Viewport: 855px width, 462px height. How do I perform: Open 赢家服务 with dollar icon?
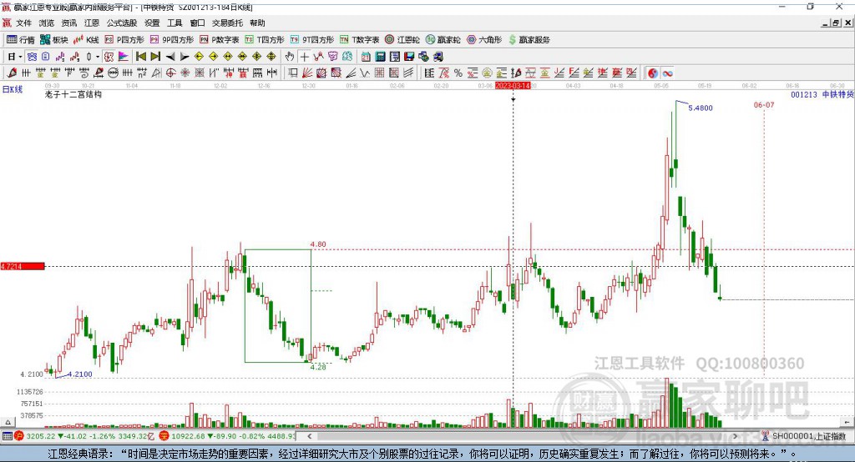[529, 40]
